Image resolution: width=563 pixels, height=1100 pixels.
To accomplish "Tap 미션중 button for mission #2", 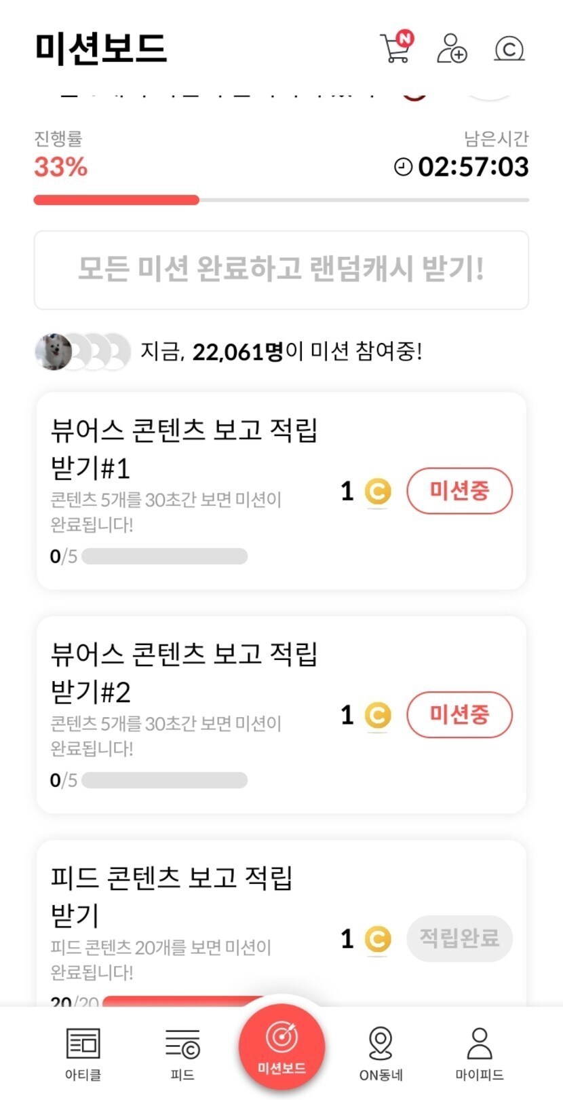I will click(x=459, y=714).
